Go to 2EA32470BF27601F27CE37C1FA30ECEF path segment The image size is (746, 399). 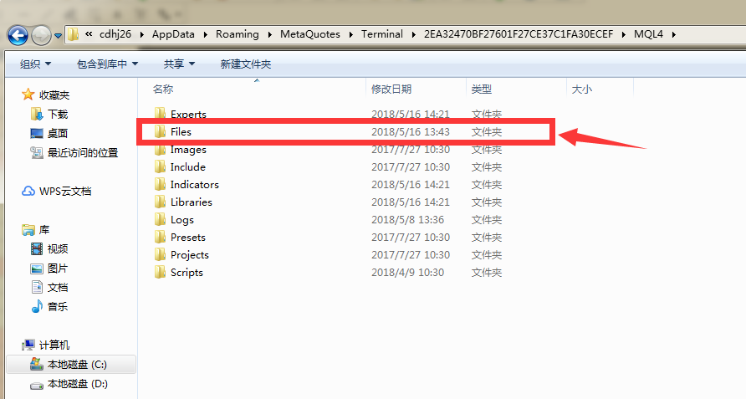[519, 34]
